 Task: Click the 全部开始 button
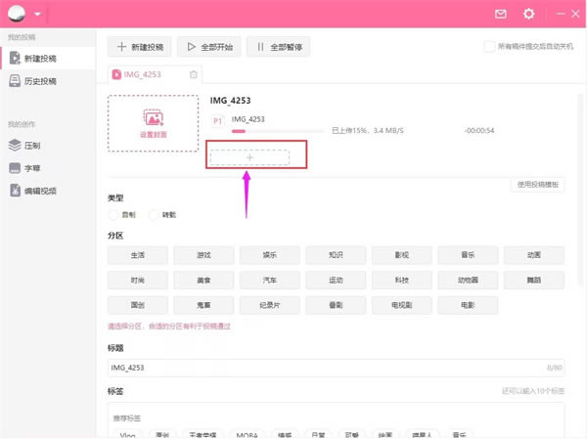click(209, 47)
